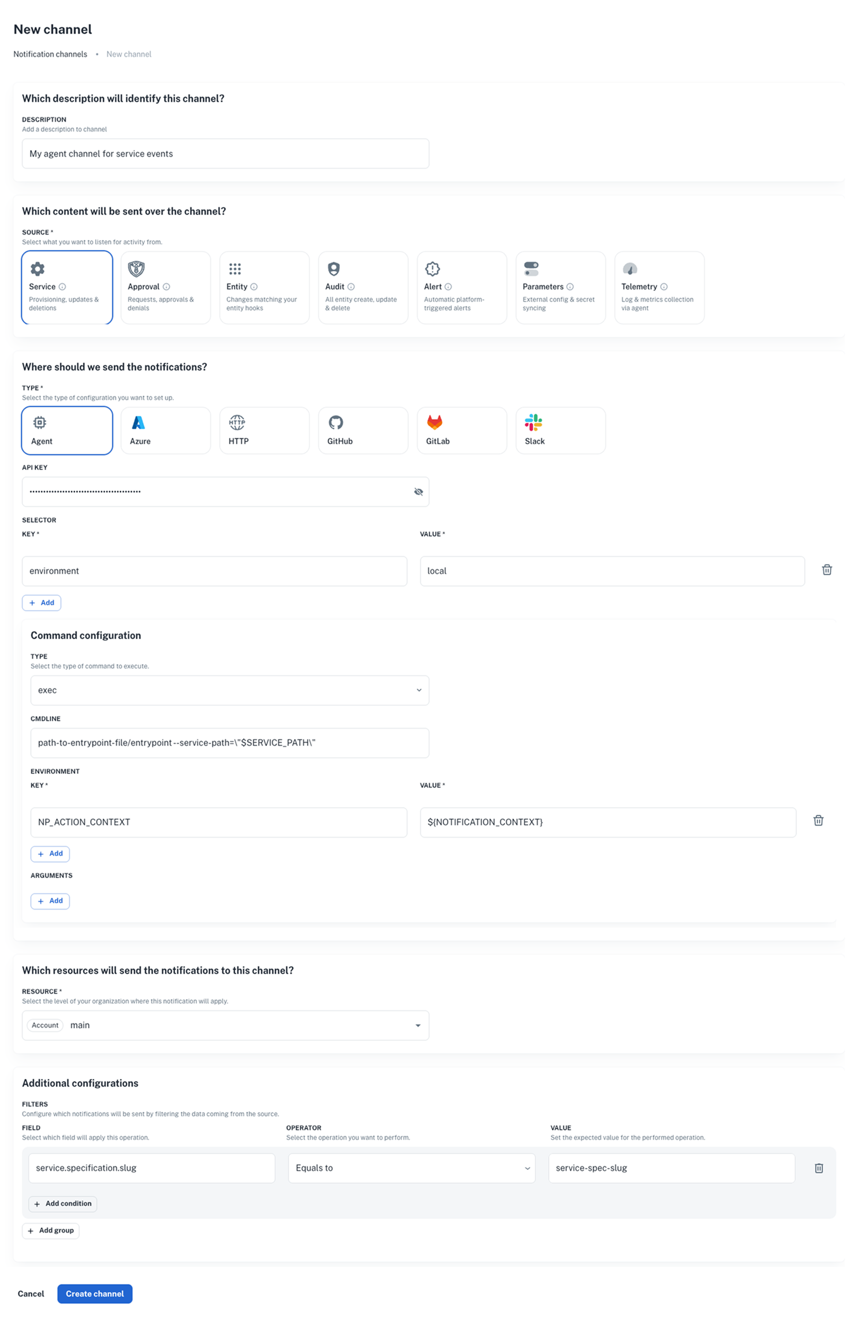
Task: Open info tooltip next to Parameters
Action: [x=570, y=287]
